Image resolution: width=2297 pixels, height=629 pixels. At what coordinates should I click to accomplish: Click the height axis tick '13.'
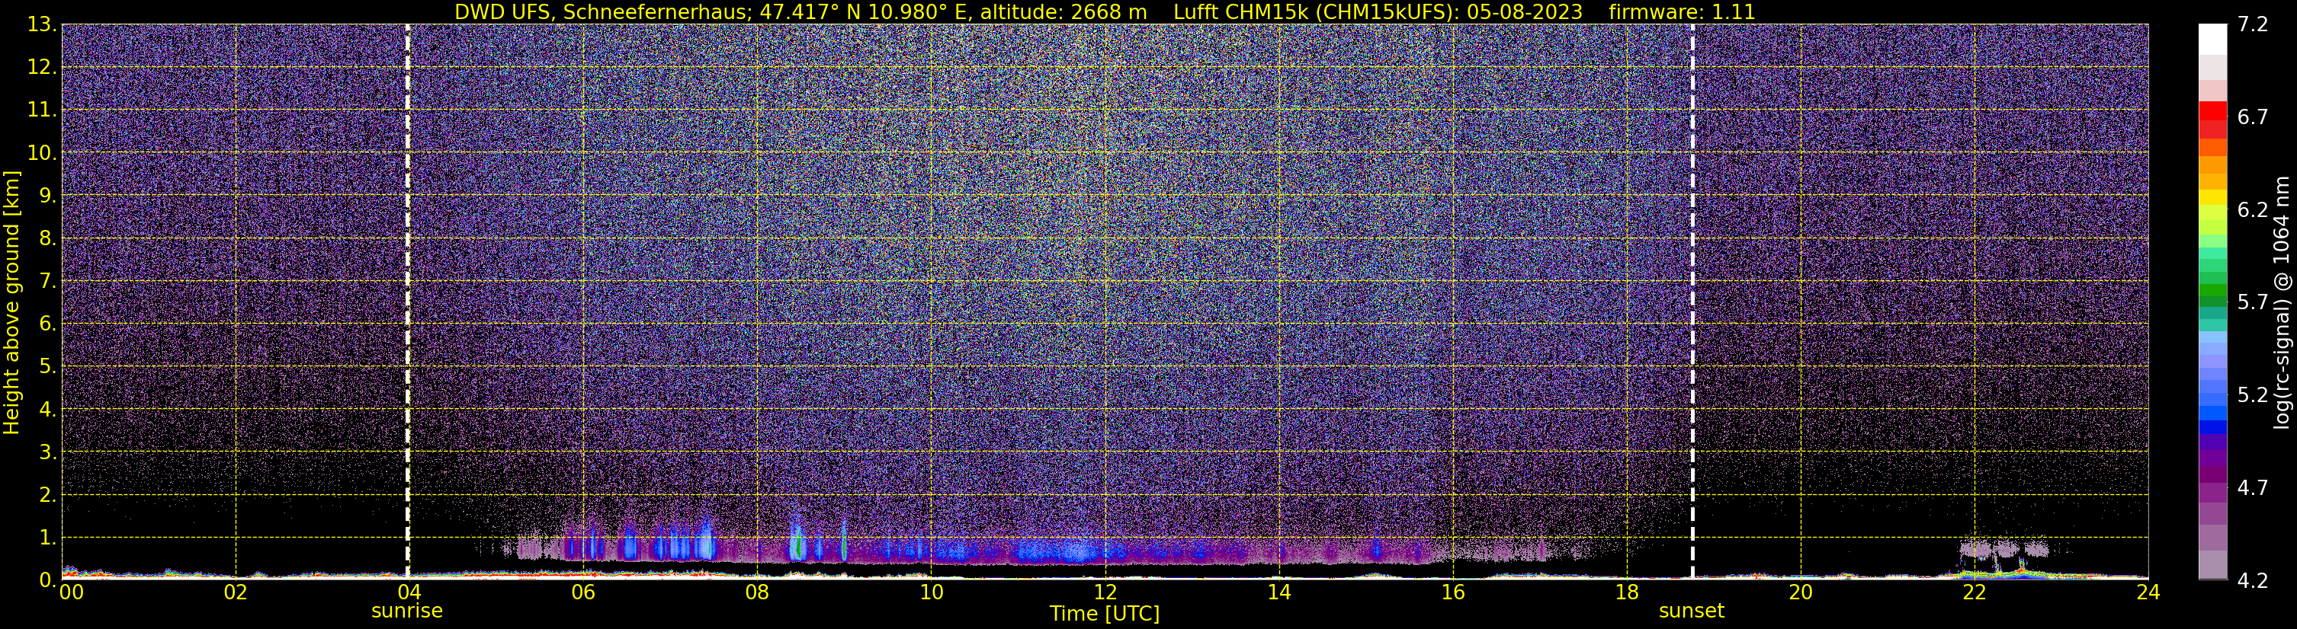(x=42, y=25)
